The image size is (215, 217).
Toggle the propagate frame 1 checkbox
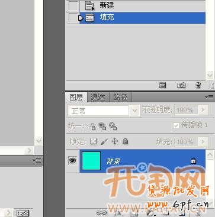click(x=176, y=125)
